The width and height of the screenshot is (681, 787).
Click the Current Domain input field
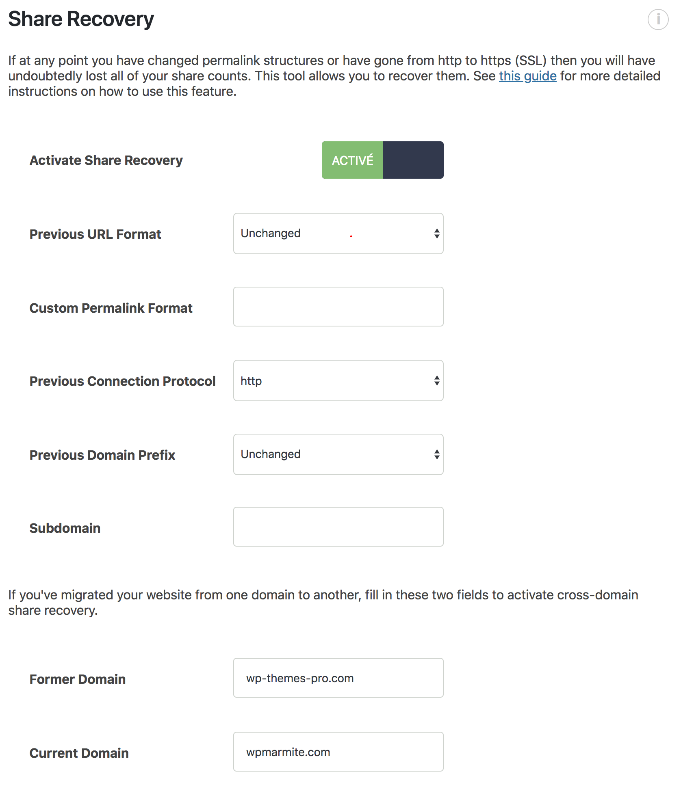[x=338, y=752]
